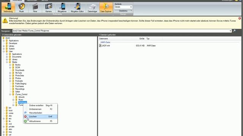This screenshot has width=243, height=136.
Task: Choose Löschen from context menu
Action: pos(41,117)
